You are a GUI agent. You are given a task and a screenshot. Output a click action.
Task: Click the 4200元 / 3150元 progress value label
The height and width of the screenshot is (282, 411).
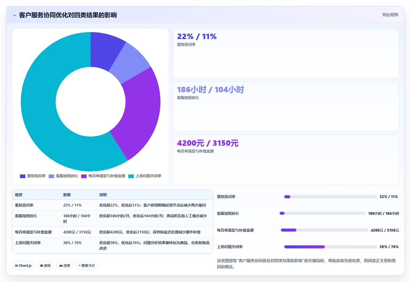[385, 230]
